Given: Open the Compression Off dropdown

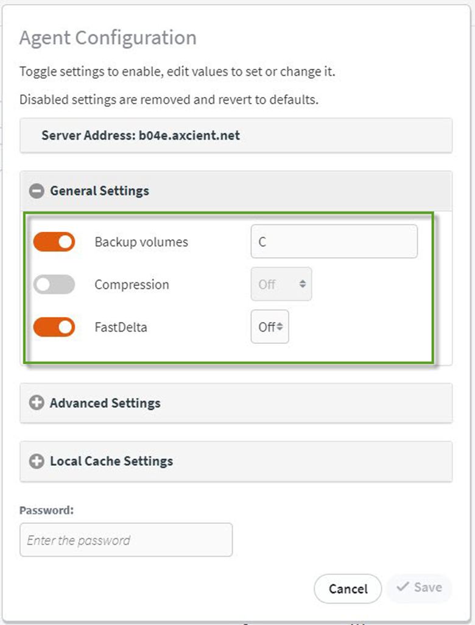Looking at the screenshot, I should (281, 284).
